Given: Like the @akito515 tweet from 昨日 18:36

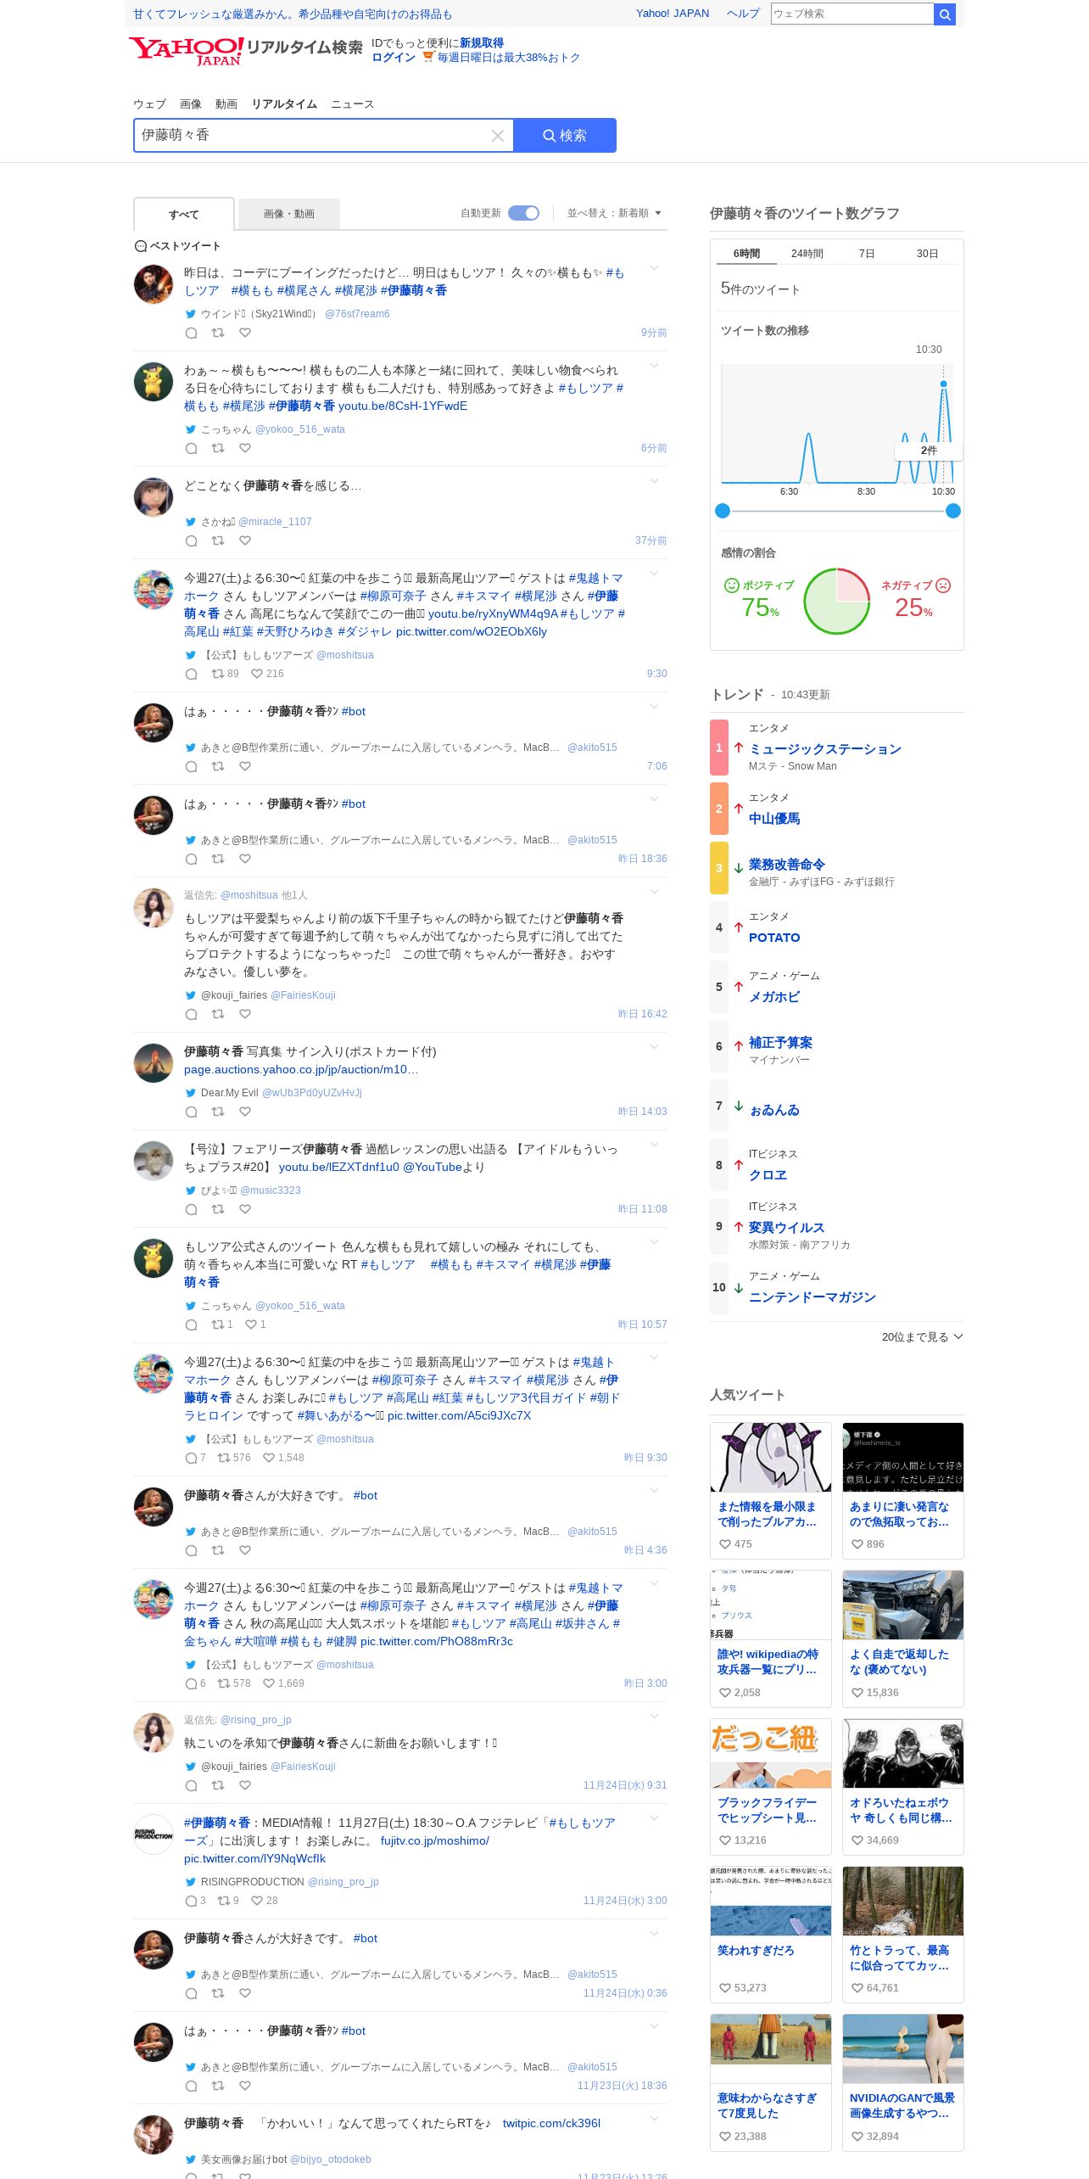Looking at the screenshot, I should (244, 859).
